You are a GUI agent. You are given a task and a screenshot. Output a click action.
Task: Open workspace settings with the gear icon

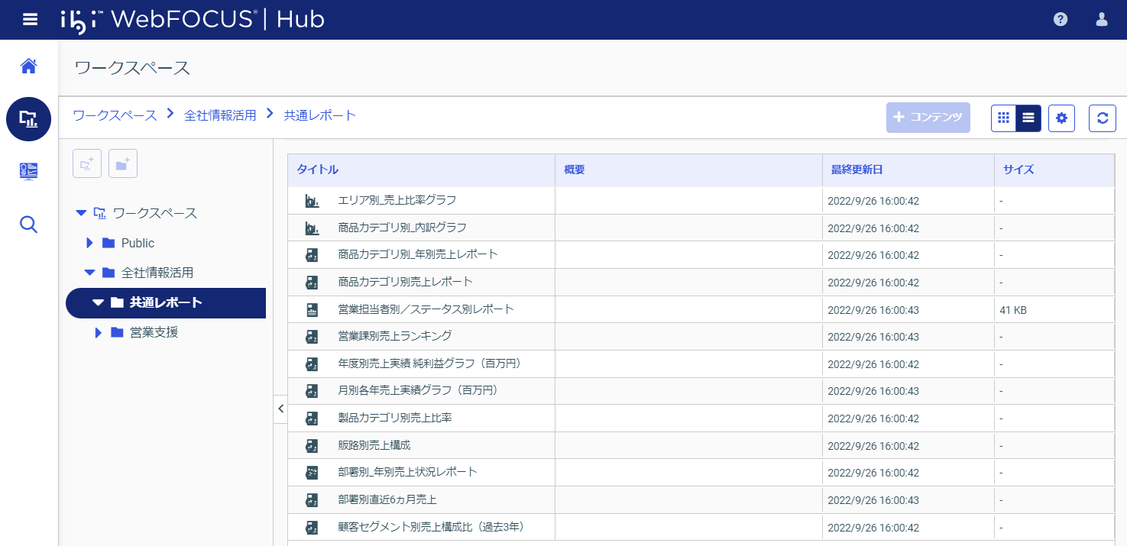pos(1061,118)
